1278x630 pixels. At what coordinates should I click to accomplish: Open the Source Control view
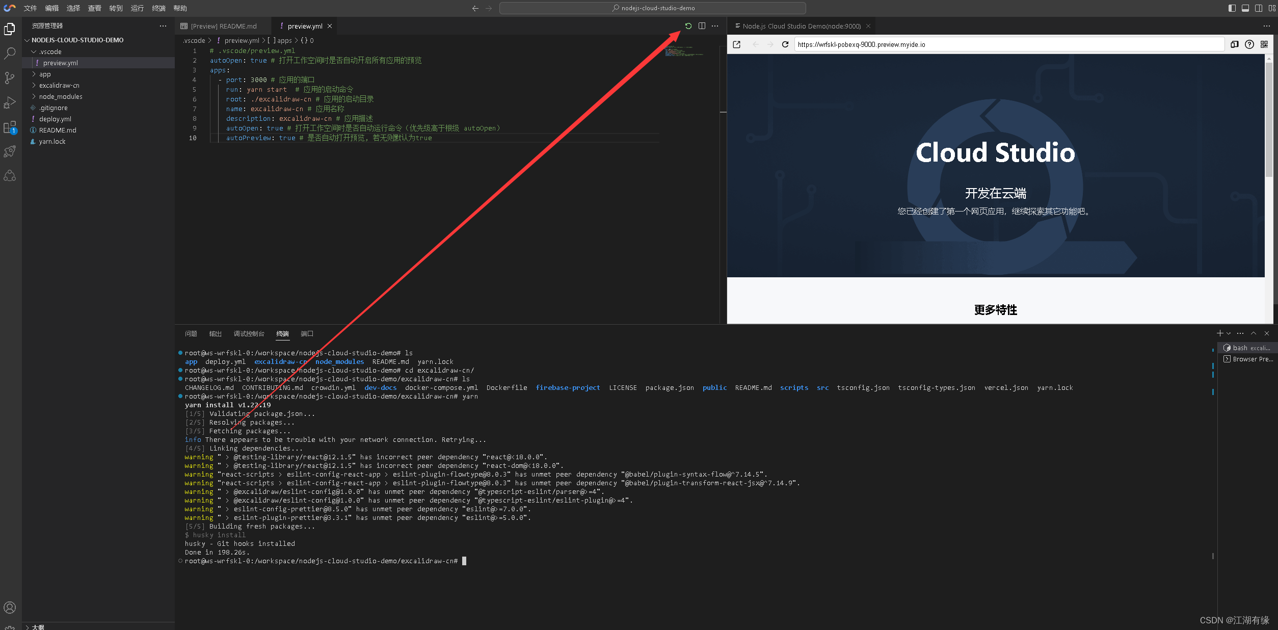[x=10, y=77]
